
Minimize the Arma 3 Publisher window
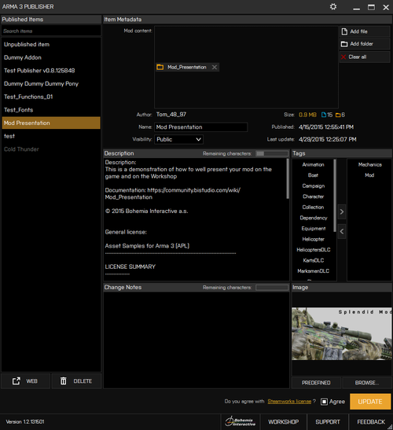pos(357,8)
